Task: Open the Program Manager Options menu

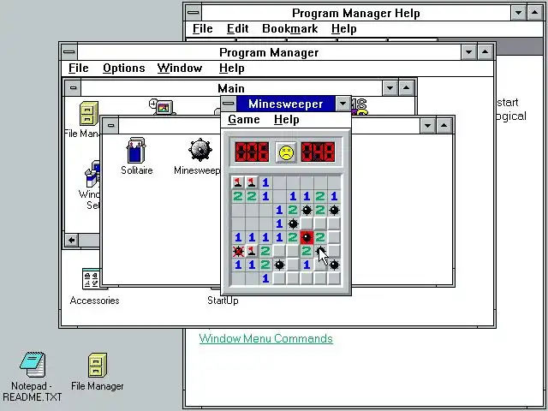Action: (123, 68)
